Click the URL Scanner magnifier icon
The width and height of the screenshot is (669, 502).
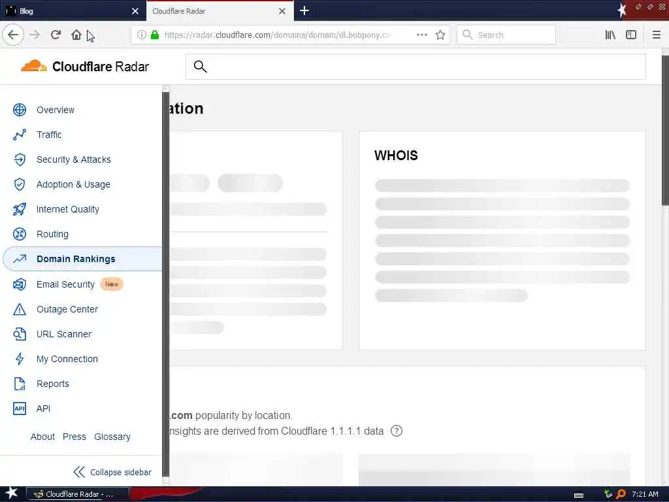point(19,334)
